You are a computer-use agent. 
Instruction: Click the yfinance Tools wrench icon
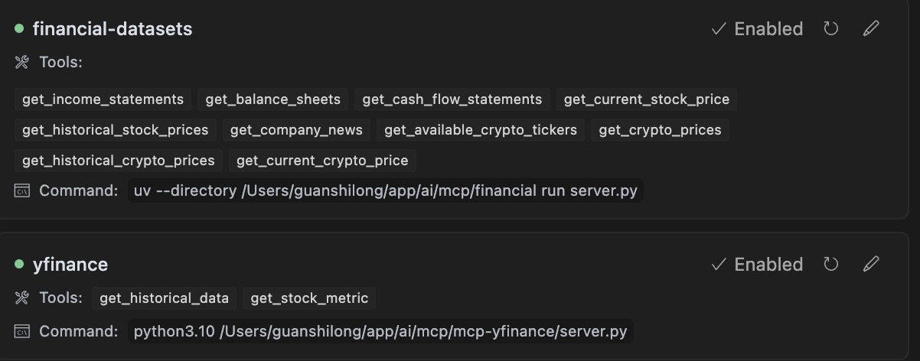point(21,298)
